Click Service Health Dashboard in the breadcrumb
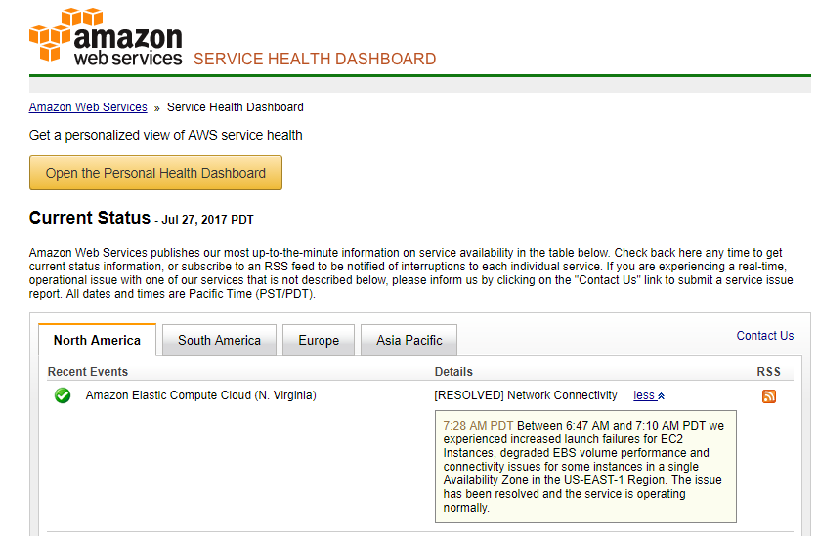The image size is (818, 536). click(x=236, y=107)
